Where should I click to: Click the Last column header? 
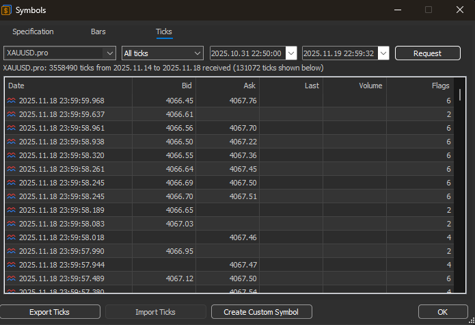pos(291,86)
